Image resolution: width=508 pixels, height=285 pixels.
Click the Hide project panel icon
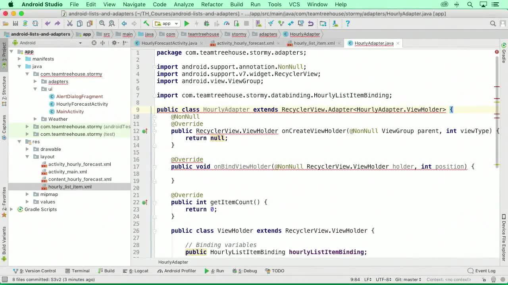click(x=125, y=43)
